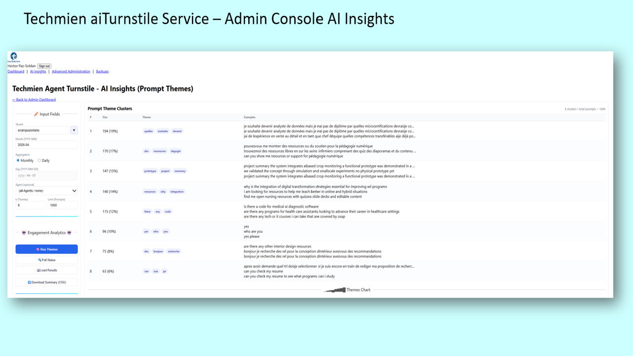Click the 'suis' theme tag

coord(156,271)
